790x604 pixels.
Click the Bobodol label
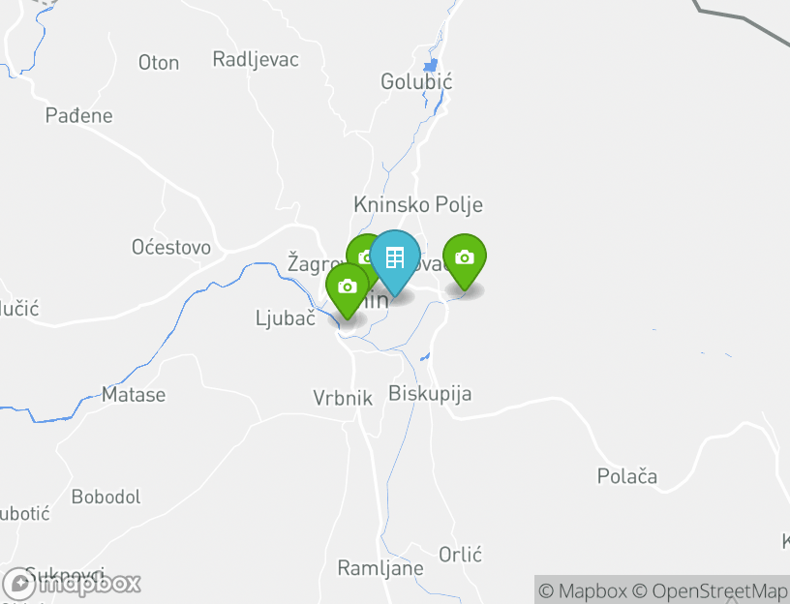(106, 498)
